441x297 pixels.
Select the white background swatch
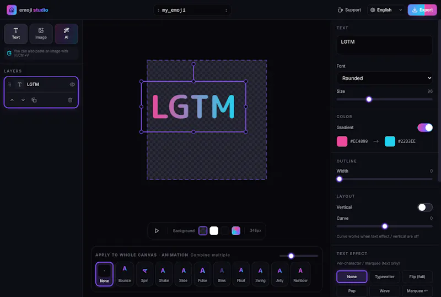214,231
